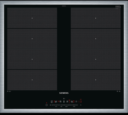Tap the red power level 3 display
The image size is (128, 115).
click(x=54, y=102)
